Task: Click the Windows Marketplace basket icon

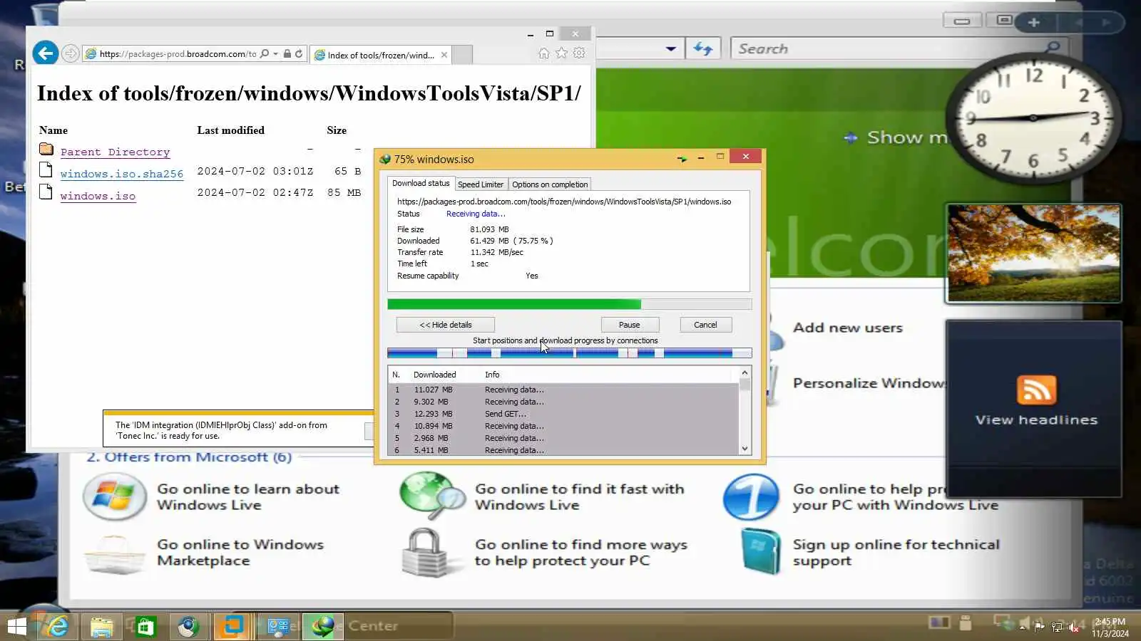Action: pos(114,556)
